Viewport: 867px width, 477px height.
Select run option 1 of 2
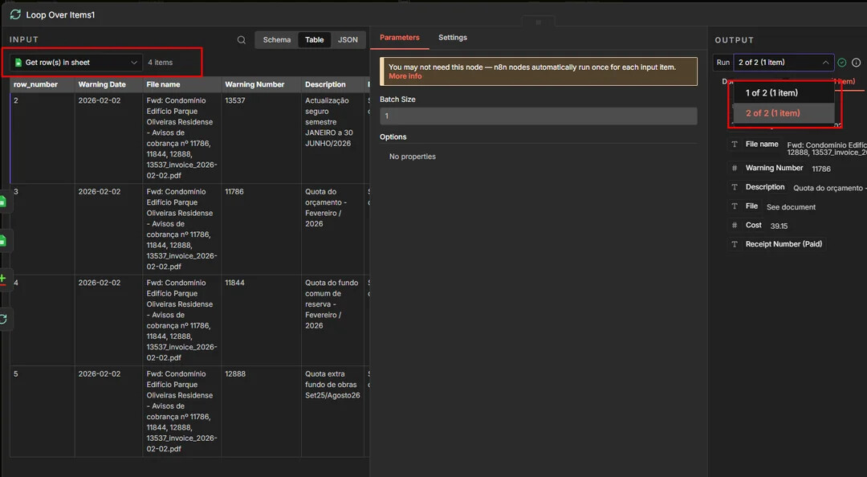(771, 93)
